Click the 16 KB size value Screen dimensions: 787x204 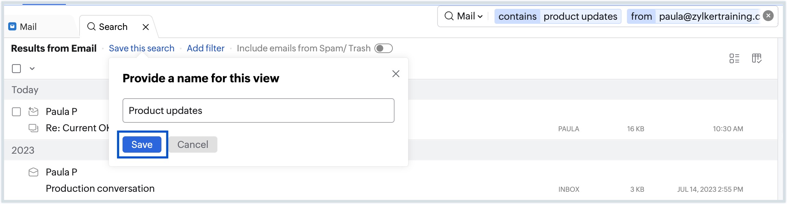click(x=635, y=129)
